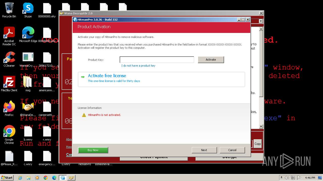Viewport: 323px width, 181px height.
Task: Open Chrome from taskbar
Action: 46,178
